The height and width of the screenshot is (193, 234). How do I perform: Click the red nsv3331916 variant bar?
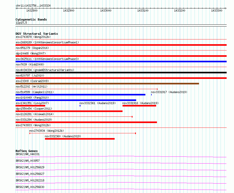(x=139, y=106)
